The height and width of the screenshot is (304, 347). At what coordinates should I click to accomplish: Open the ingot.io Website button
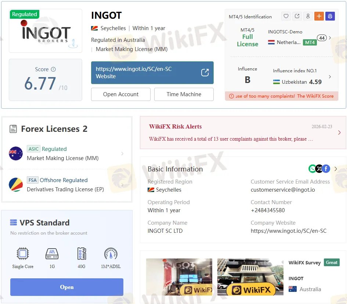[x=152, y=73]
